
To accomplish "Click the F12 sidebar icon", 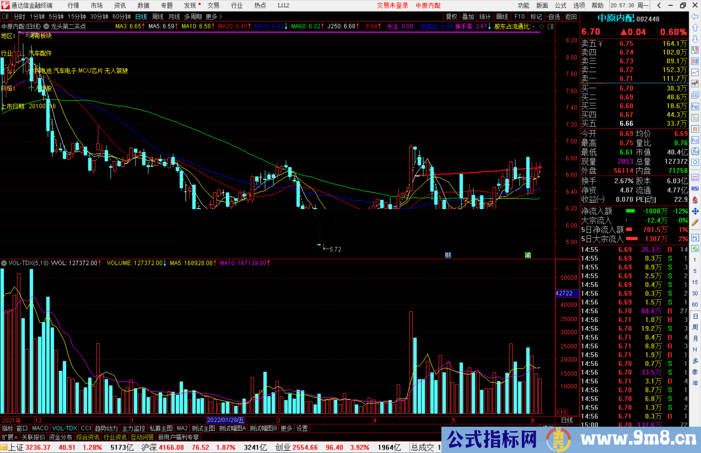I will coord(695,140).
